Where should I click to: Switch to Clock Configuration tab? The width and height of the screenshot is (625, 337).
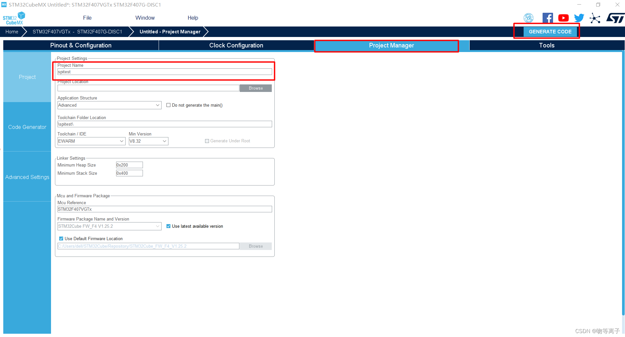236,45
